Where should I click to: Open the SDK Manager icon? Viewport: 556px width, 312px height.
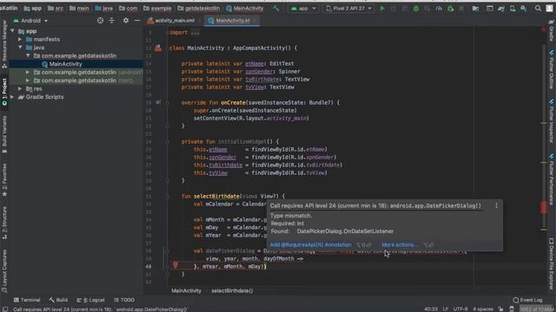pos(524,8)
